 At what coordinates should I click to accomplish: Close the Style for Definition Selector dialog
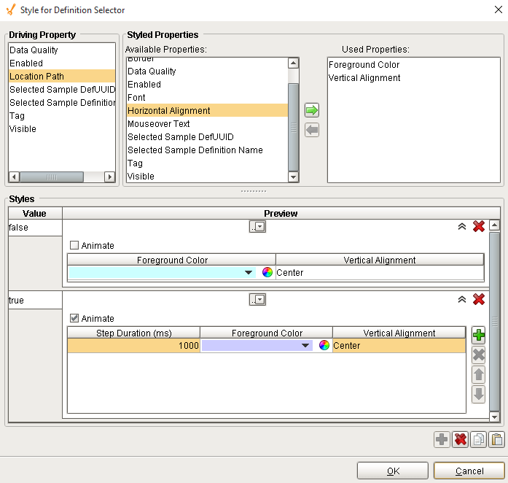pyautogui.click(x=499, y=9)
